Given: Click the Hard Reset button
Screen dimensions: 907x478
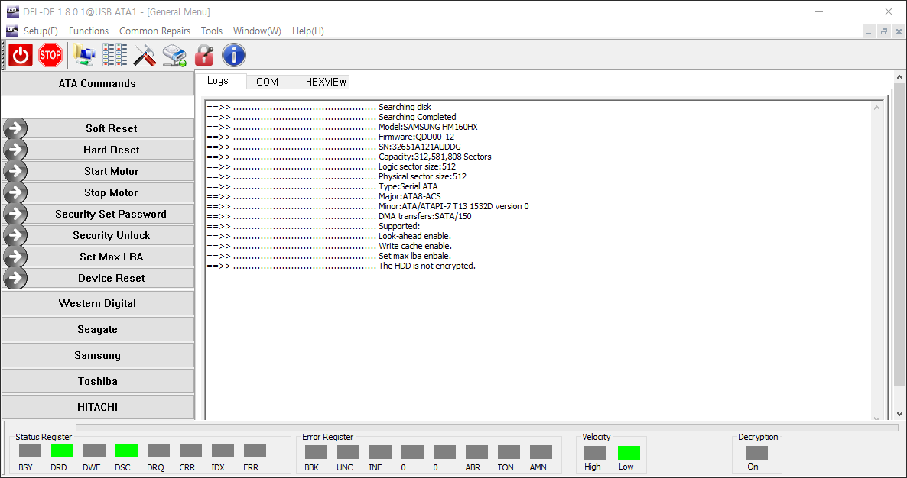Looking at the screenshot, I should coord(111,150).
